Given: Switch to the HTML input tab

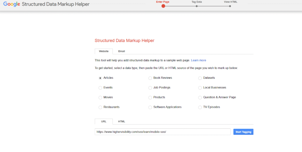Looking at the screenshot, I should [x=122, y=122].
